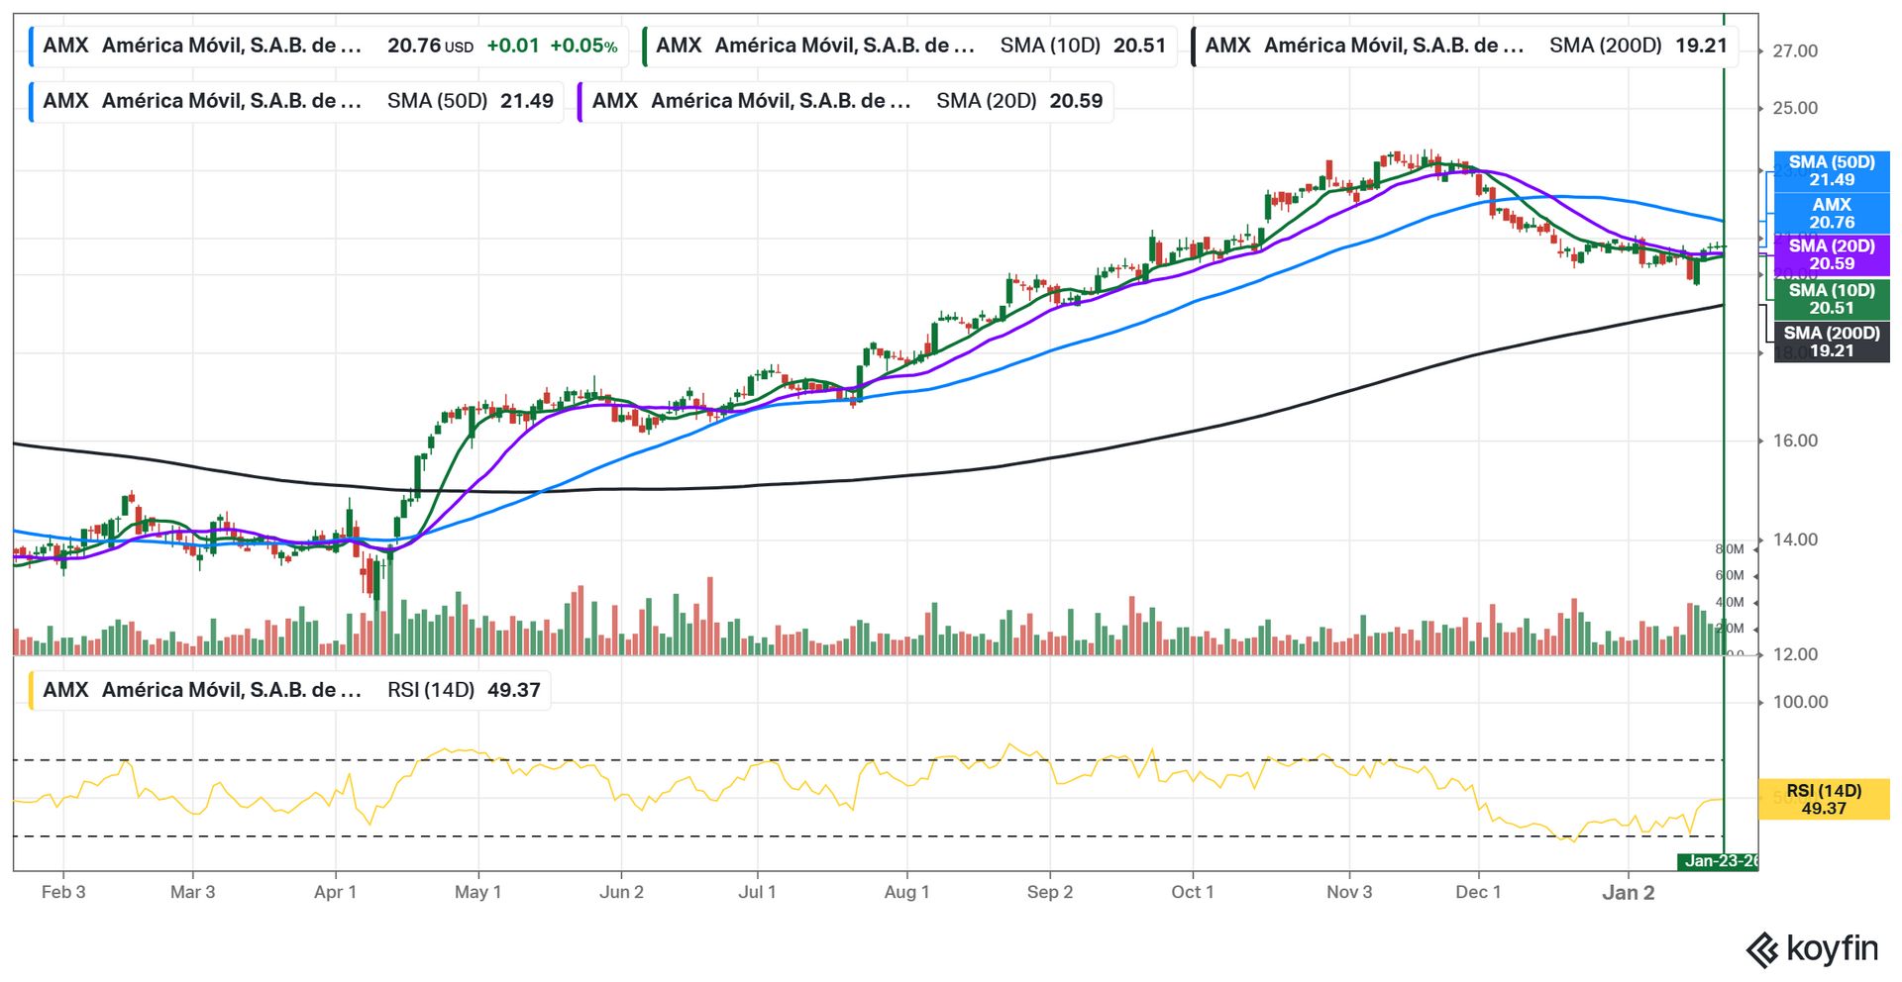1902x982 pixels.
Task: Click the Dec 1 date label
Action: (1478, 893)
